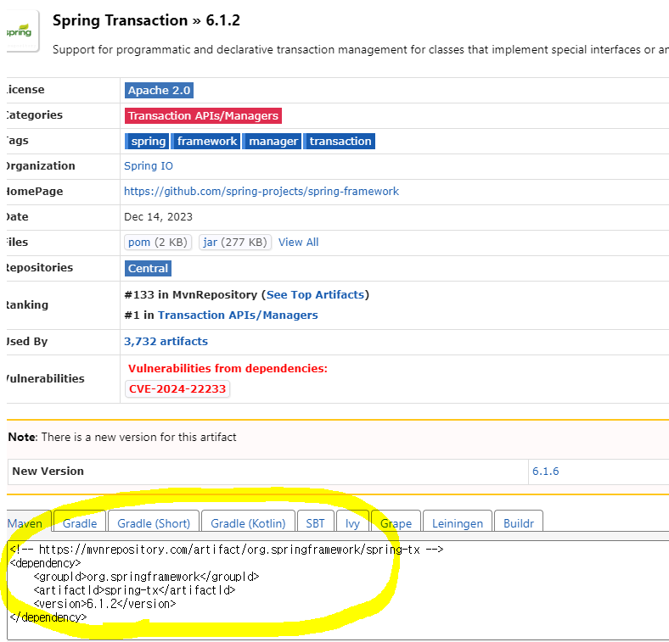Viewport: 669px width, 642px height.
Task: Switch to the Gradle (Short) tab
Action: click(154, 522)
